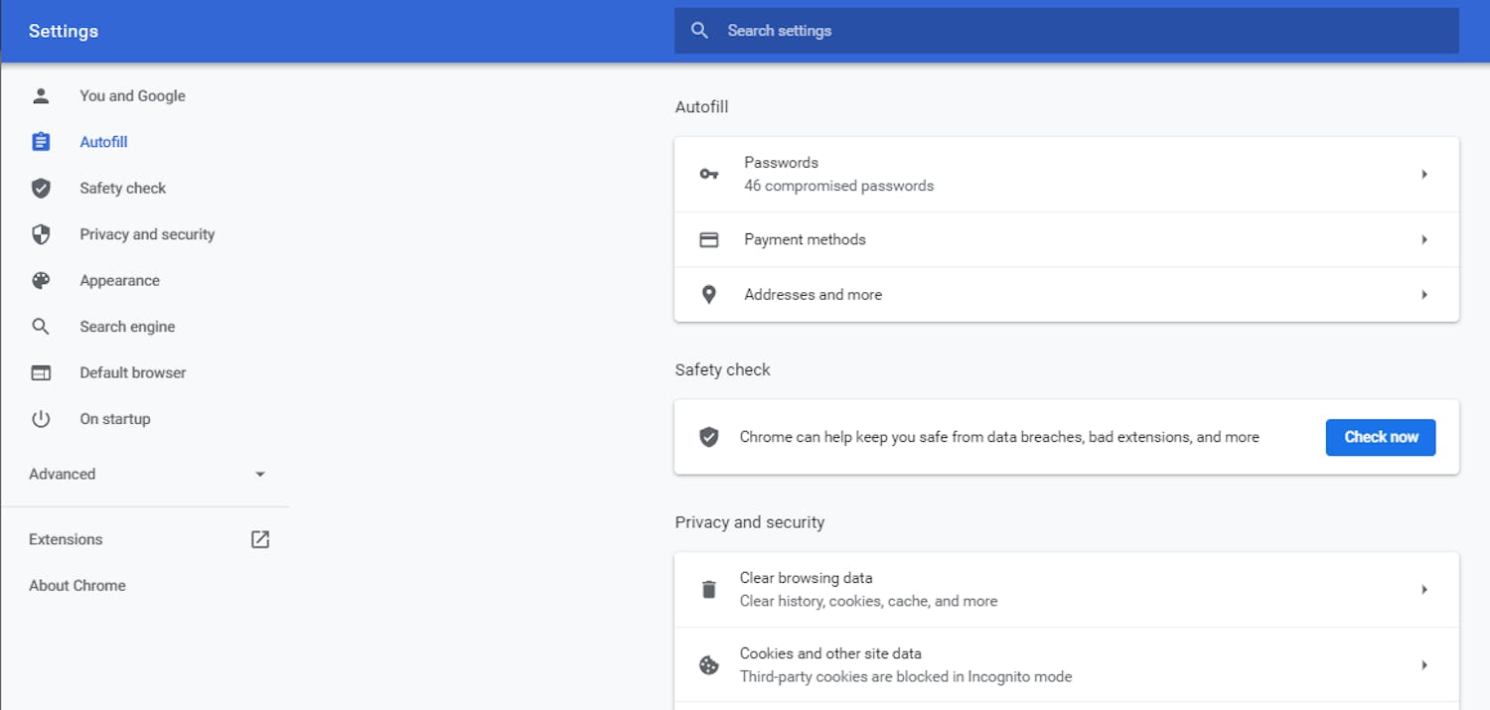Select You and Google in the sidebar
Screen dimensions: 1490x710
pyautogui.click(x=132, y=95)
